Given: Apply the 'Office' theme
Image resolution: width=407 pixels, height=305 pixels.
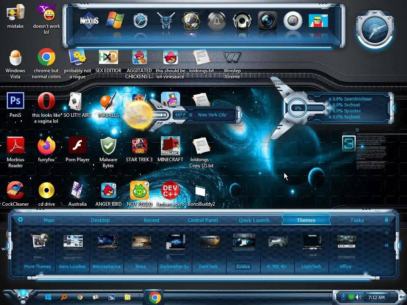Looking at the screenshot, I should point(345,251).
